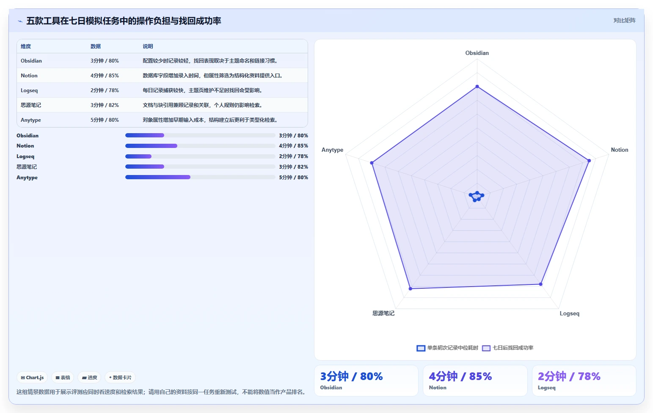This screenshot has height=413, width=653.
Task: Click the 数据 column header
Action: (96, 46)
